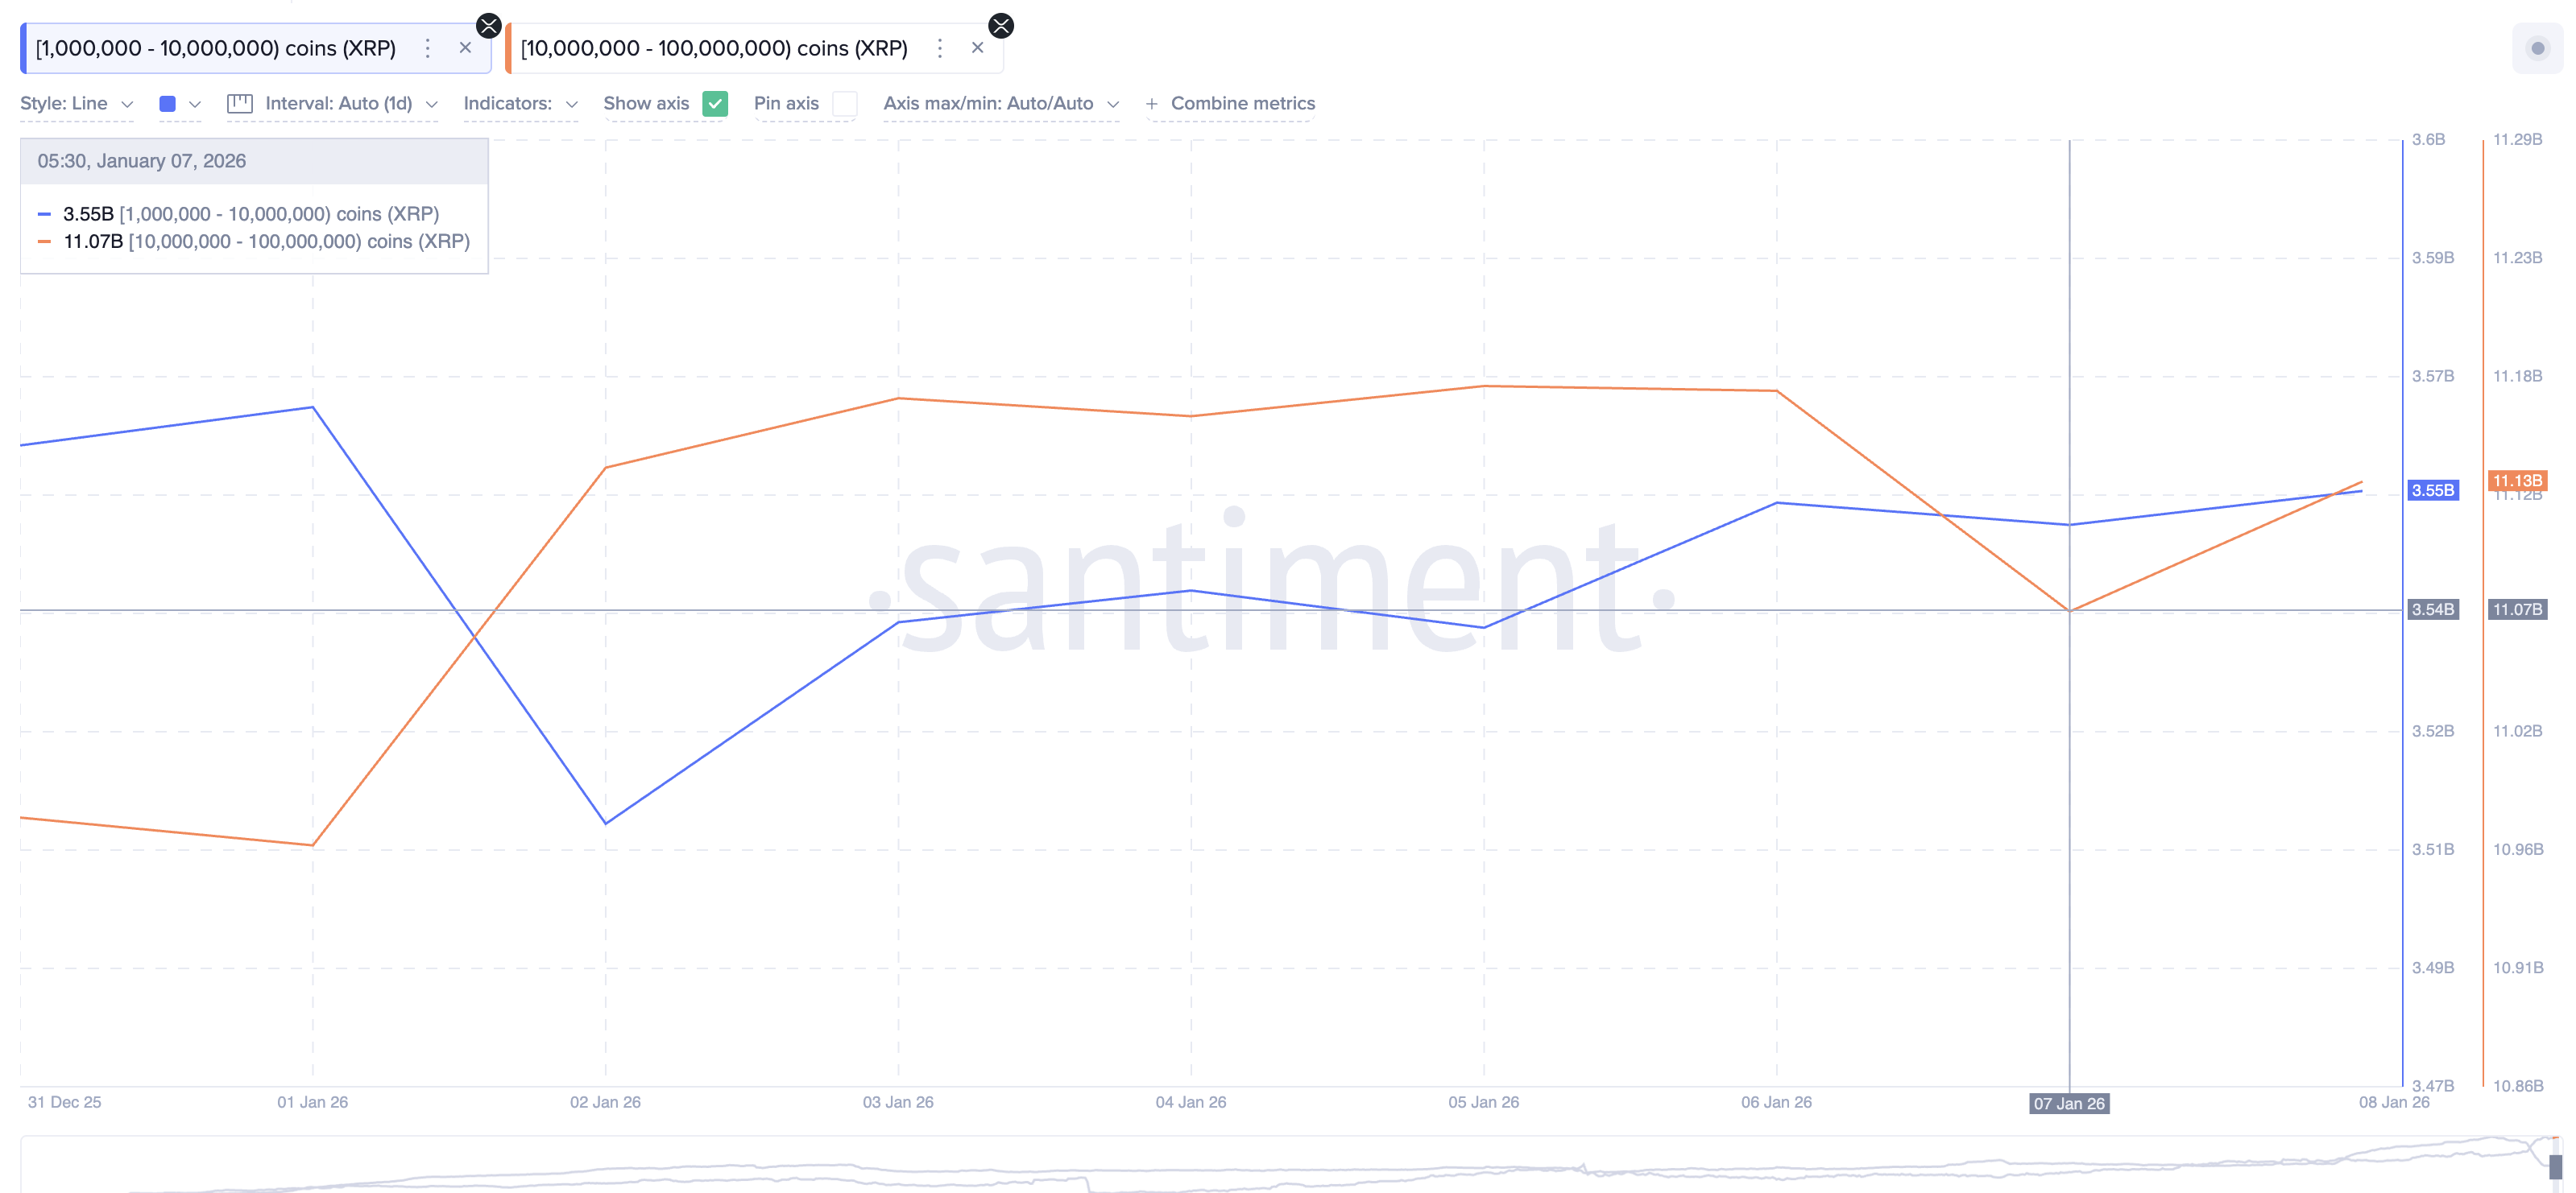Click the dark X badge above the second metric chip

[x=1002, y=25]
